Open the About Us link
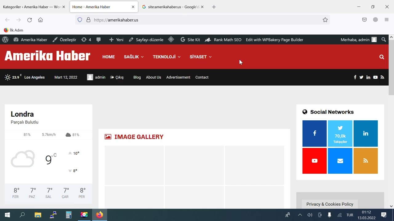Image resolution: width=394 pixels, height=221 pixels. (x=154, y=77)
